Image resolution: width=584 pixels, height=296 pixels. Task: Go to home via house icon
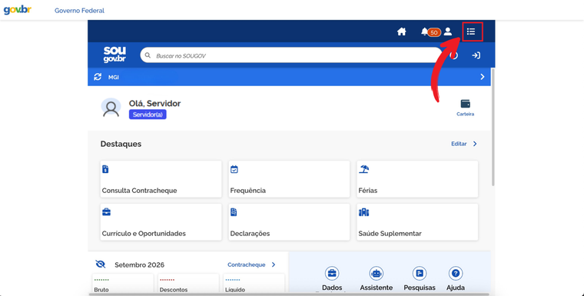pos(401,32)
